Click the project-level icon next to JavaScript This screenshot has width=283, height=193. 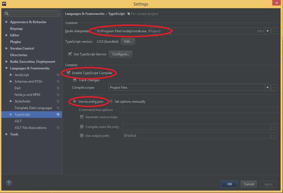click(x=58, y=75)
